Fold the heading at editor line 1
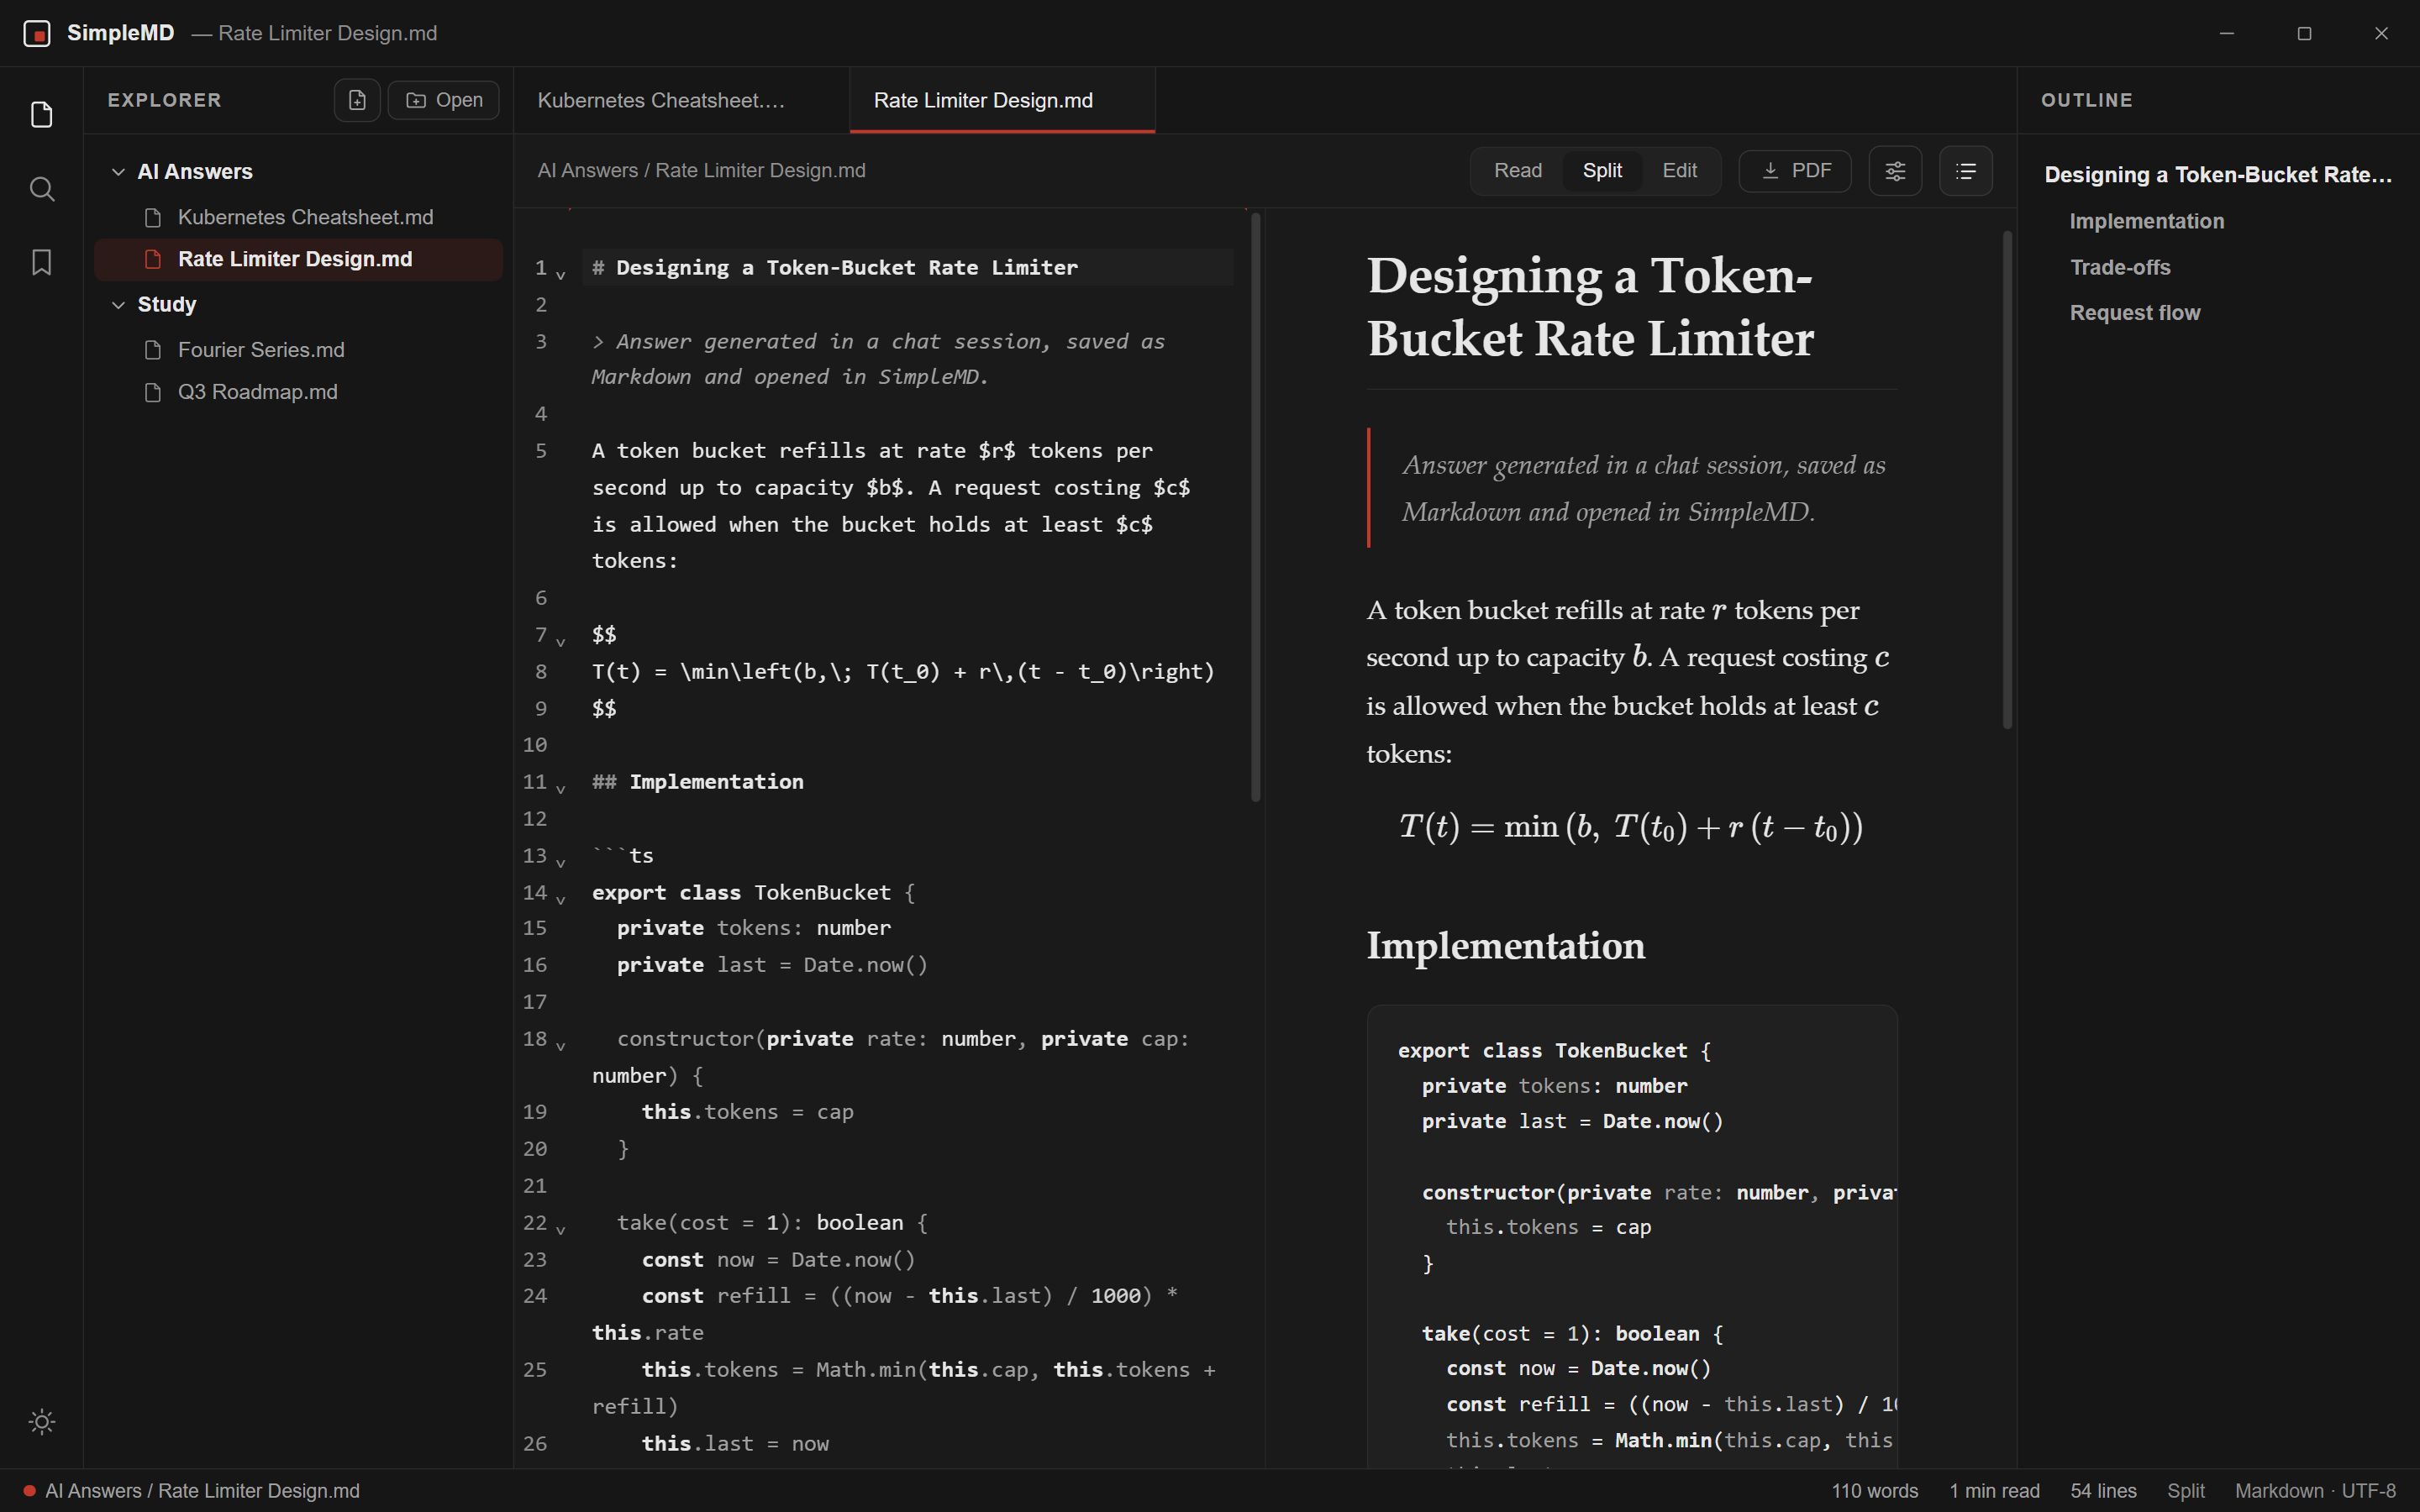 pyautogui.click(x=561, y=275)
